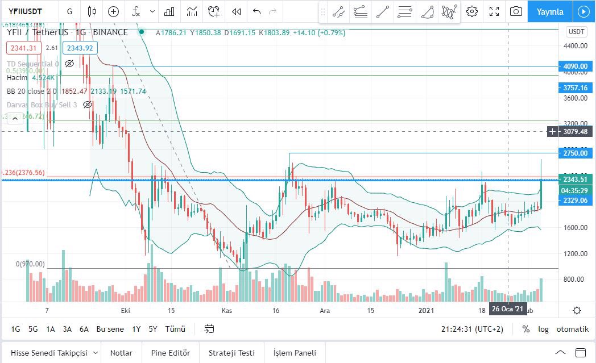596x363 pixels.
Task: Grab the favorites drawing toolbar drag handle
Action: (322, 12)
